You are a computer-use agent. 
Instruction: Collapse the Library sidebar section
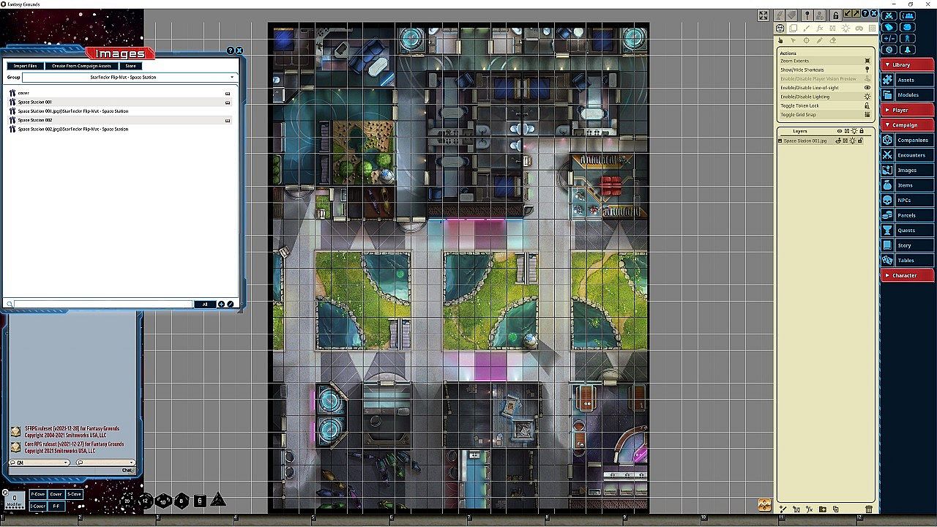(x=907, y=65)
